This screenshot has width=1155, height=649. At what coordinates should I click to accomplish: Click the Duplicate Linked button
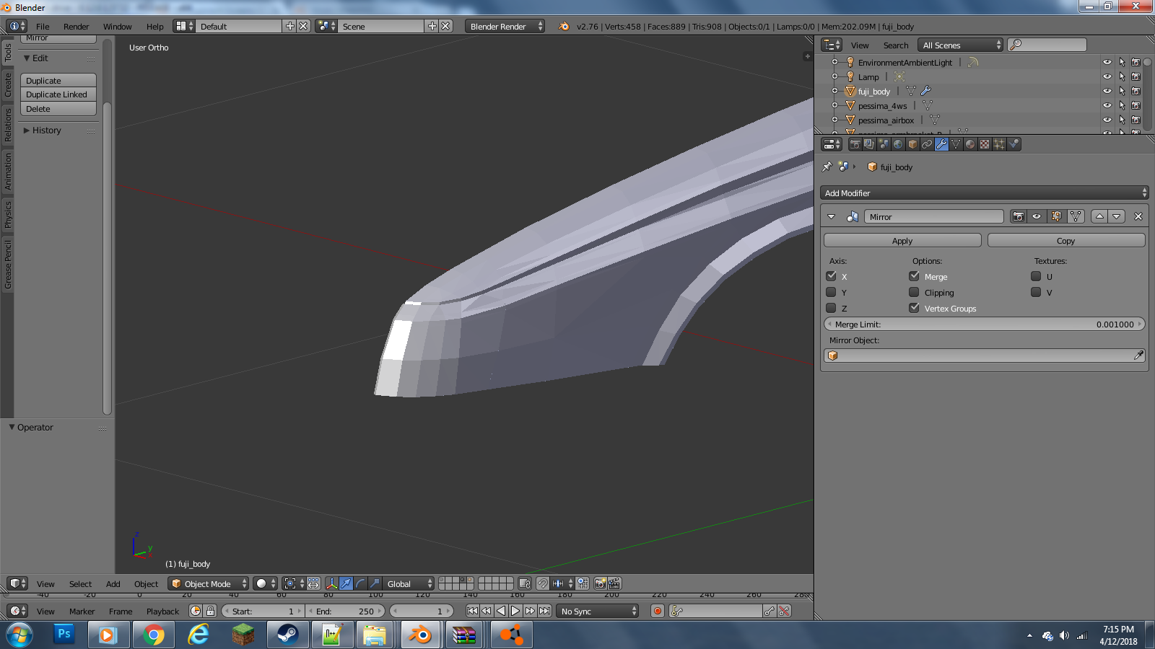click(x=58, y=94)
